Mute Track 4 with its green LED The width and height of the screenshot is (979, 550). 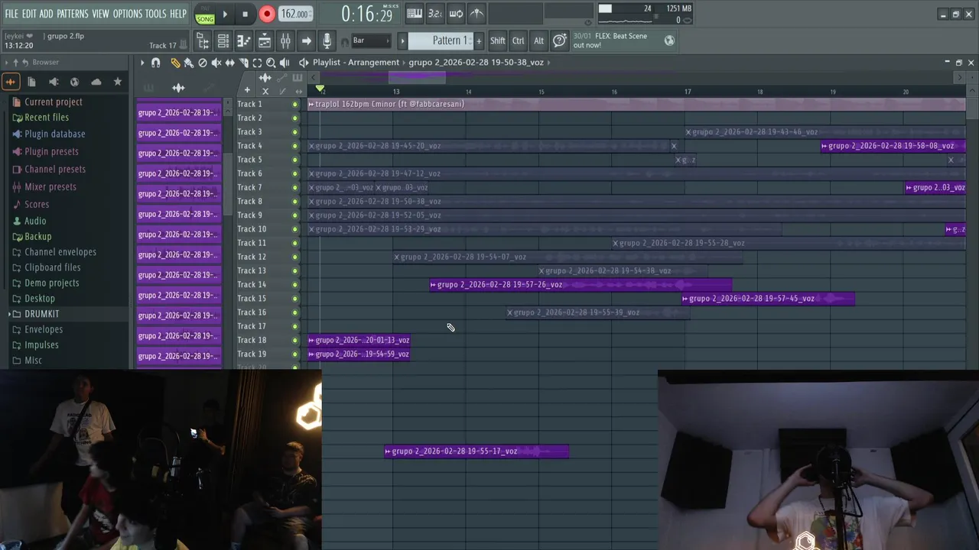(x=295, y=146)
